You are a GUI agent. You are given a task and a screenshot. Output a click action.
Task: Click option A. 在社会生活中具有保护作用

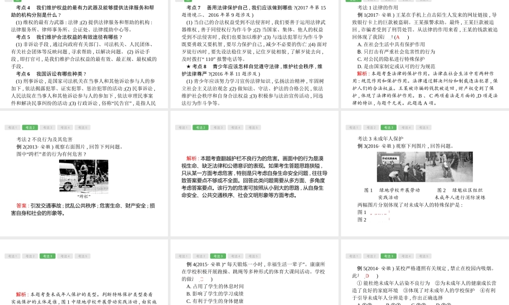click(391, 44)
